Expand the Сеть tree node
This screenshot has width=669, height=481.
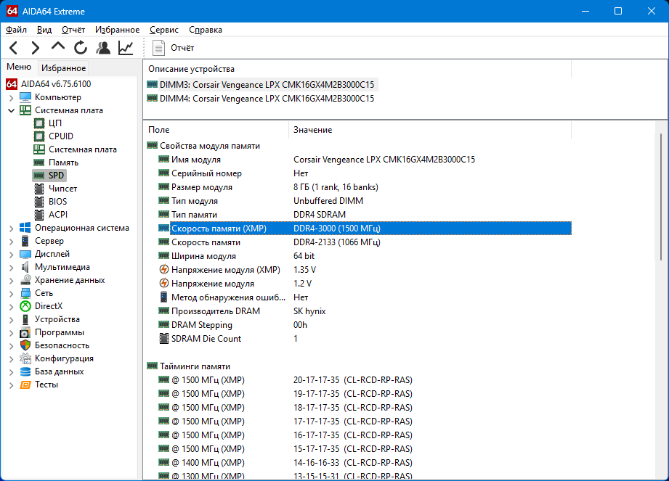pos(11,294)
